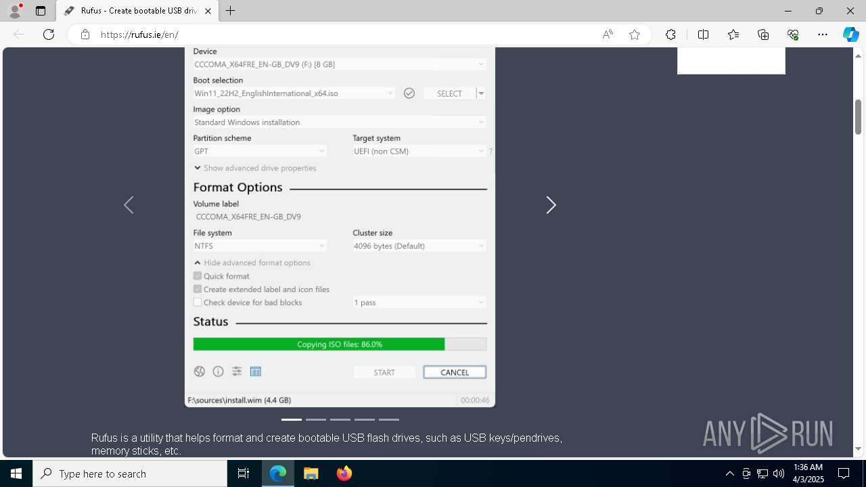Go to next carousel slide arrow
The height and width of the screenshot is (487, 866).
pos(551,205)
